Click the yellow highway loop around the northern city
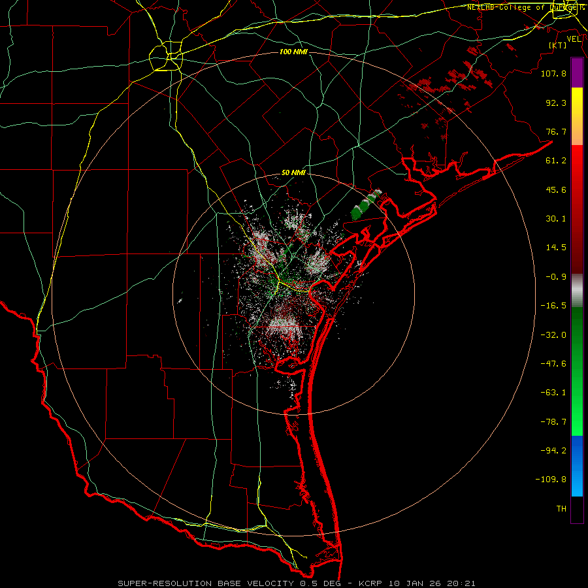 (166, 56)
